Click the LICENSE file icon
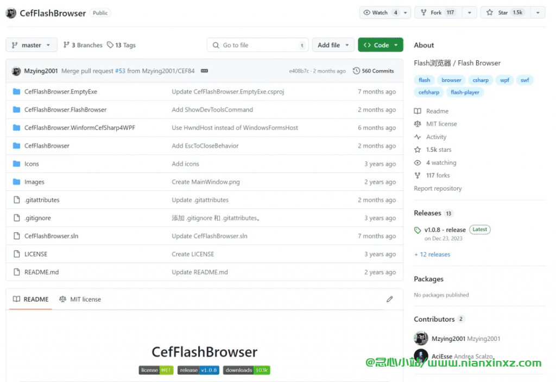This screenshot has width=556, height=382. tap(16, 254)
